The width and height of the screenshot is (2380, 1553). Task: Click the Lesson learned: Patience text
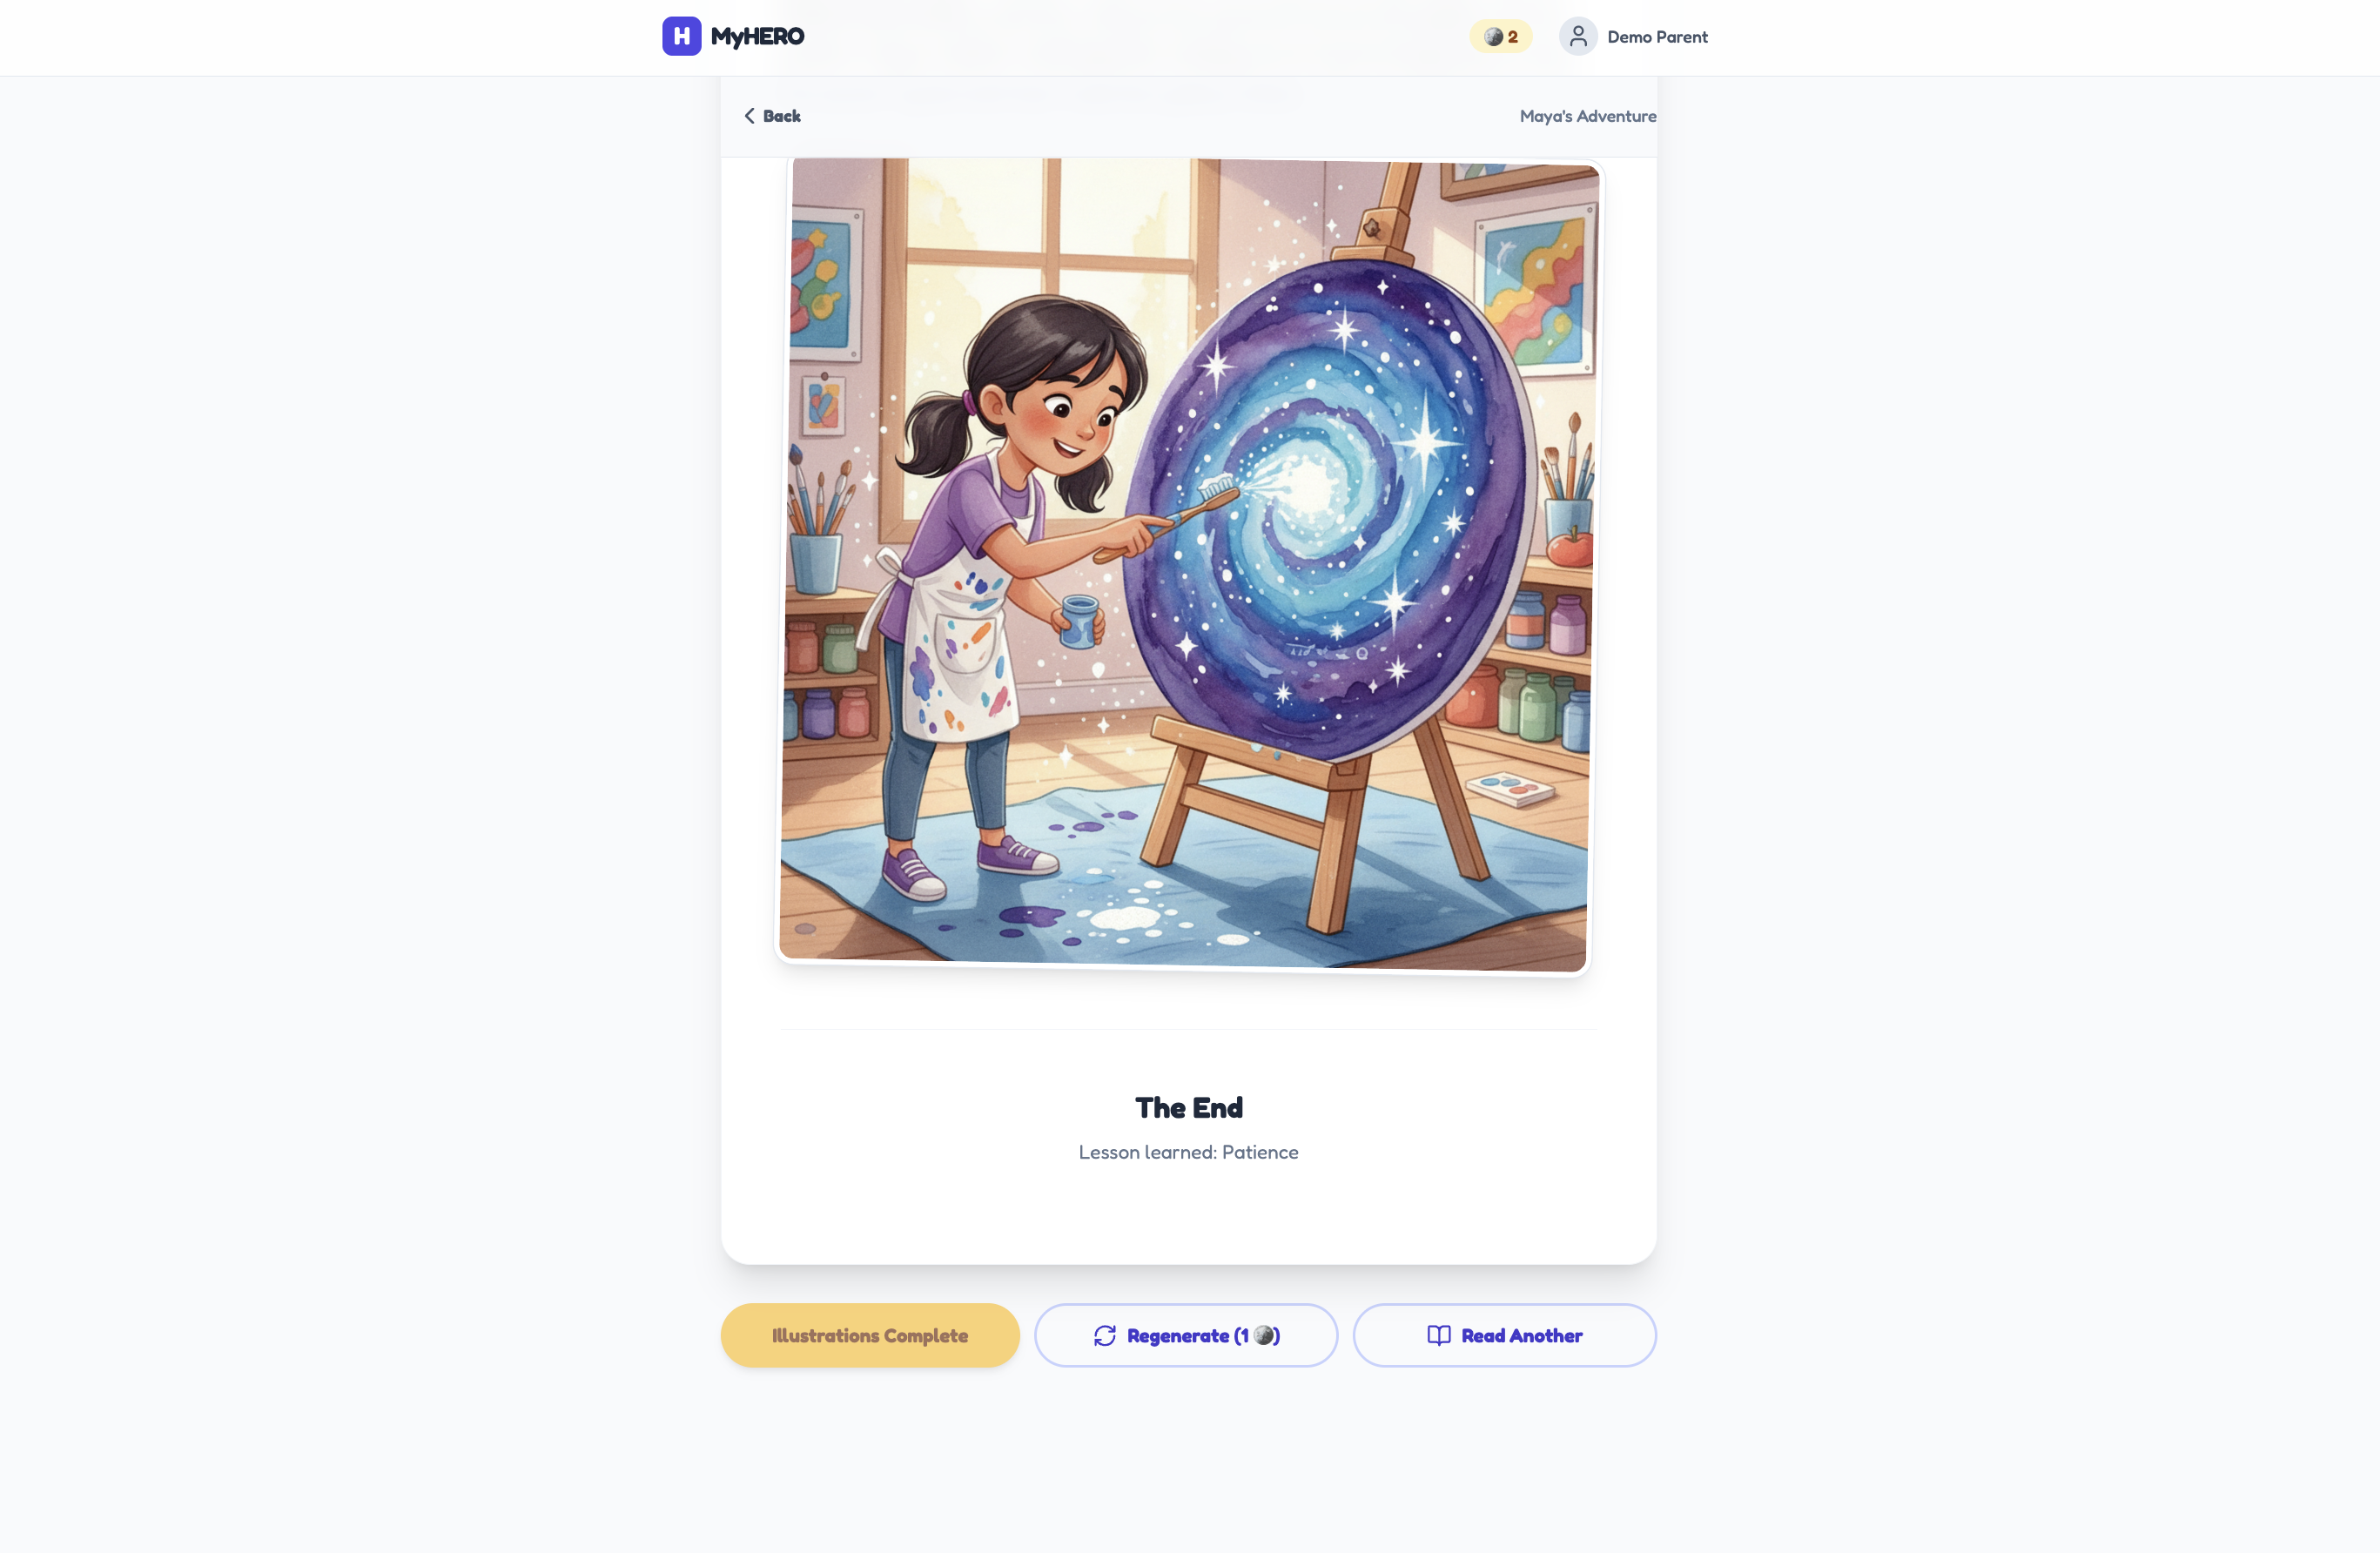[x=1188, y=1152]
